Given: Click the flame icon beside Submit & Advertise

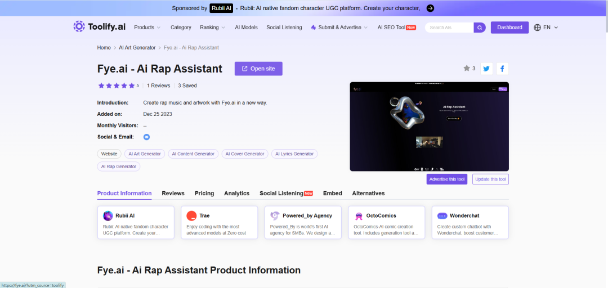Looking at the screenshot, I should [x=314, y=28].
